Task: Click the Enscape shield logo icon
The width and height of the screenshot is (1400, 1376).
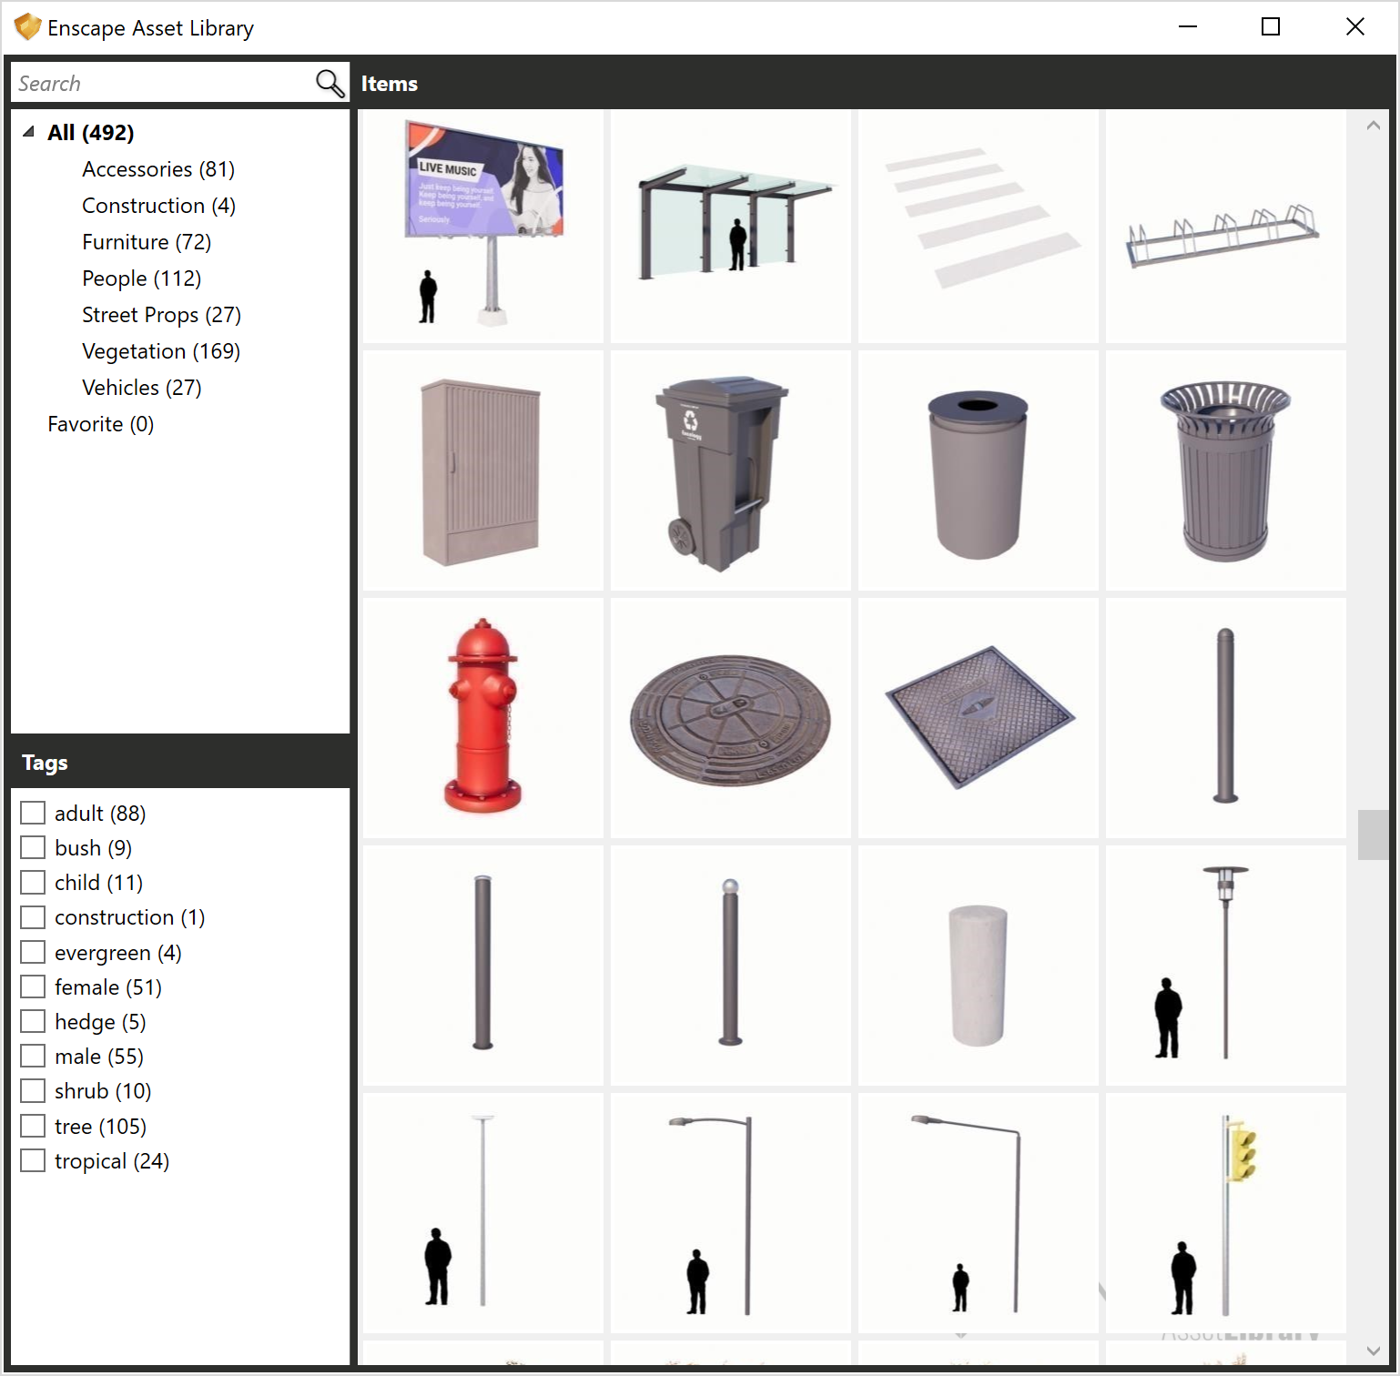Action: (x=26, y=26)
